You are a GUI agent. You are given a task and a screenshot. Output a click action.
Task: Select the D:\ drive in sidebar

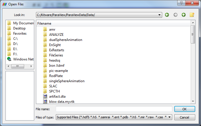[x=16, y=44]
